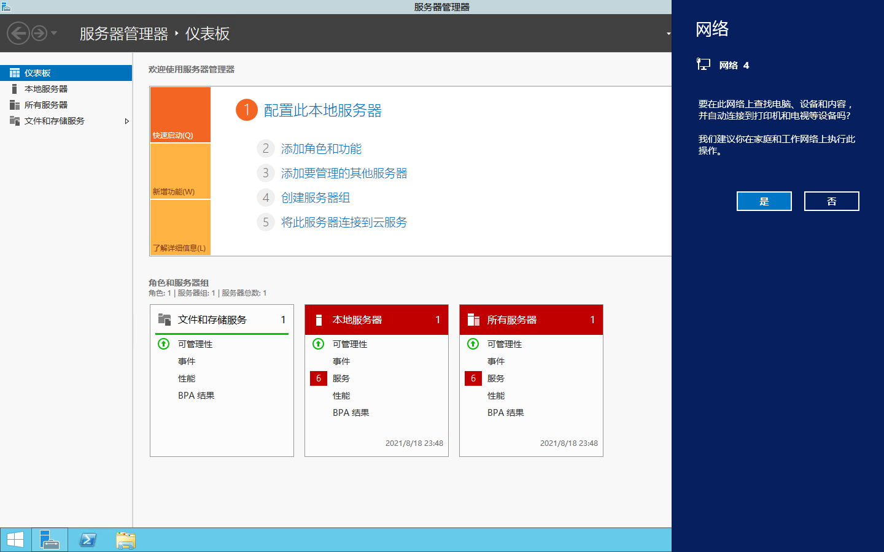Open the Windows Start button

point(15,540)
